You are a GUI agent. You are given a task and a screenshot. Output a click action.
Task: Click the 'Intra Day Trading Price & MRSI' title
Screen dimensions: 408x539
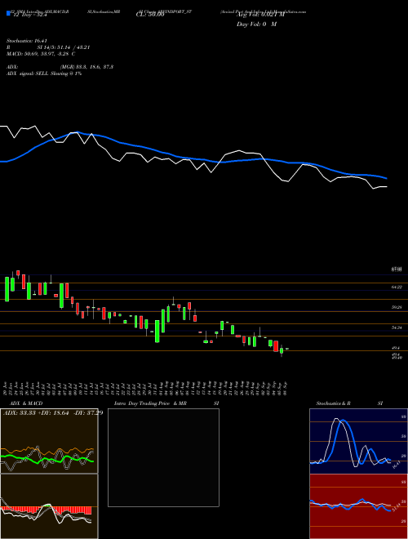[166, 403]
